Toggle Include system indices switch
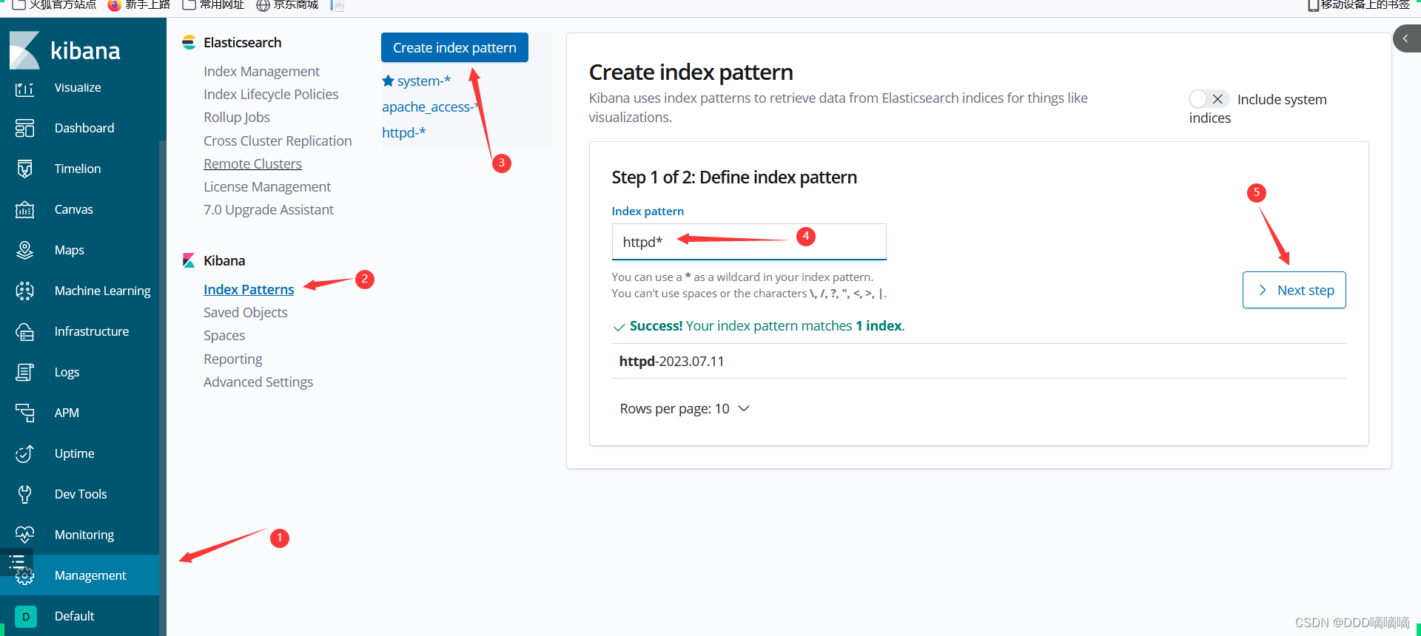 pyautogui.click(x=1209, y=99)
